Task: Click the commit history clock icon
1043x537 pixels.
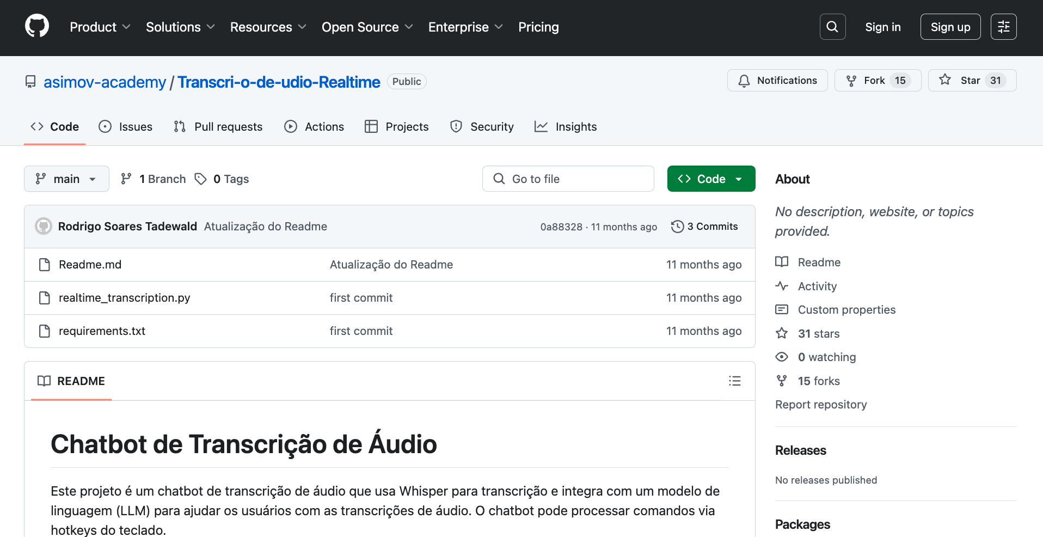Action: (677, 227)
